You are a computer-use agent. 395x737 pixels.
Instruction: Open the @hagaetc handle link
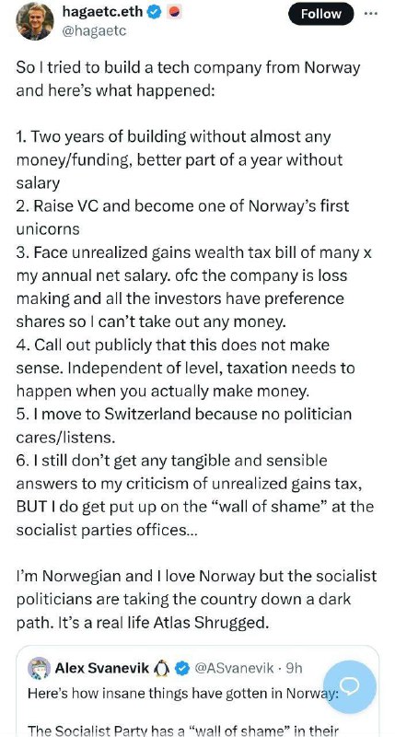(94, 31)
